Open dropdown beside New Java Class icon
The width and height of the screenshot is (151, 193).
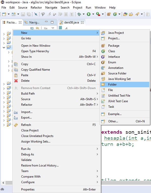pyautogui.click(x=119, y=14)
